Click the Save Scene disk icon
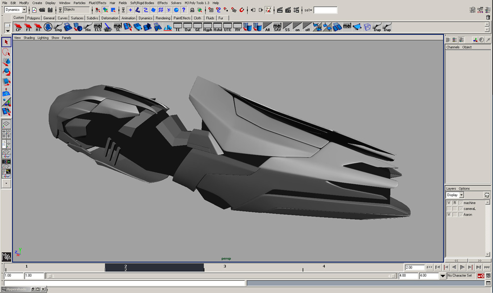The width and height of the screenshot is (493, 293). click(x=50, y=10)
